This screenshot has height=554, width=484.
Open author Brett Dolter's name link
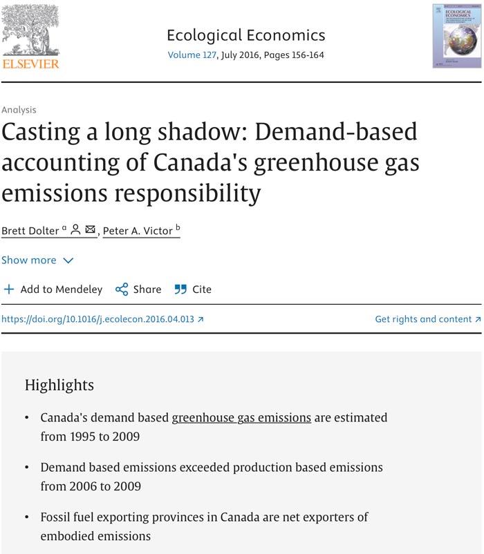click(x=31, y=231)
